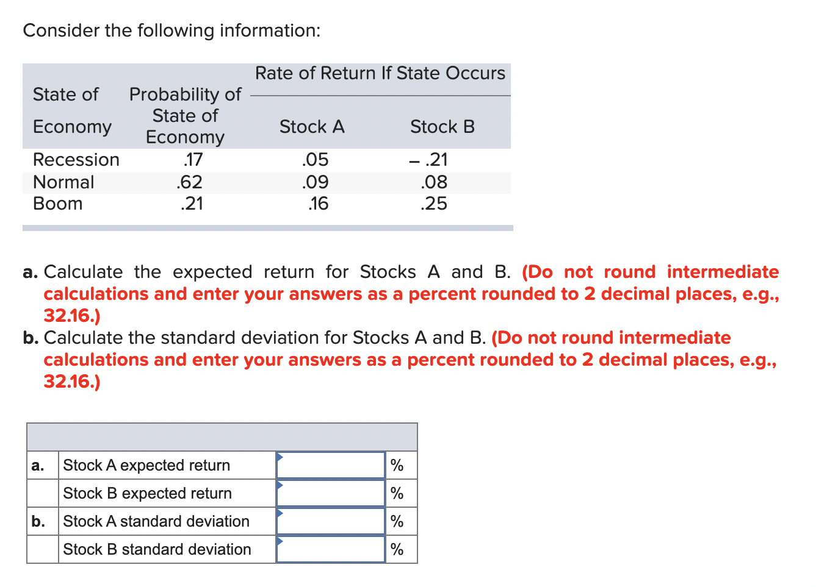The image size is (816, 587).
Task: Click inside the Stock B standard deviation input box
Action: click(x=330, y=549)
